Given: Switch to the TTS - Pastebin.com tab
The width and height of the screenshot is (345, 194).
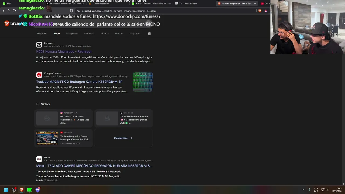Looking at the screenshot, I should click(194, 4).
